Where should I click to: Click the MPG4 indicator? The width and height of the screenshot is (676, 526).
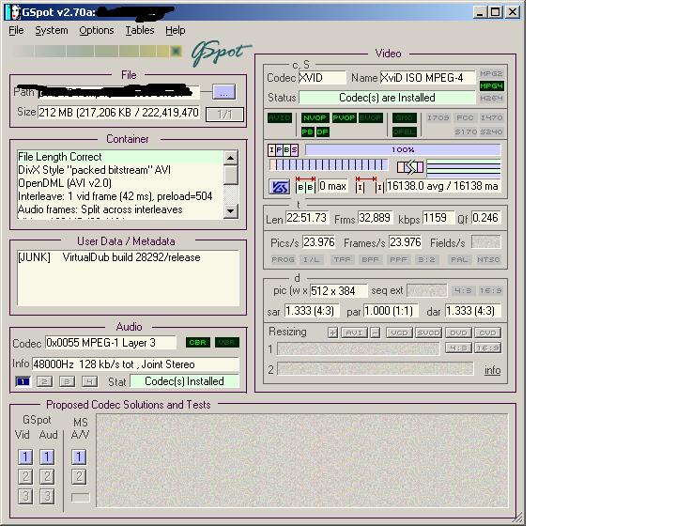[x=491, y=85]
